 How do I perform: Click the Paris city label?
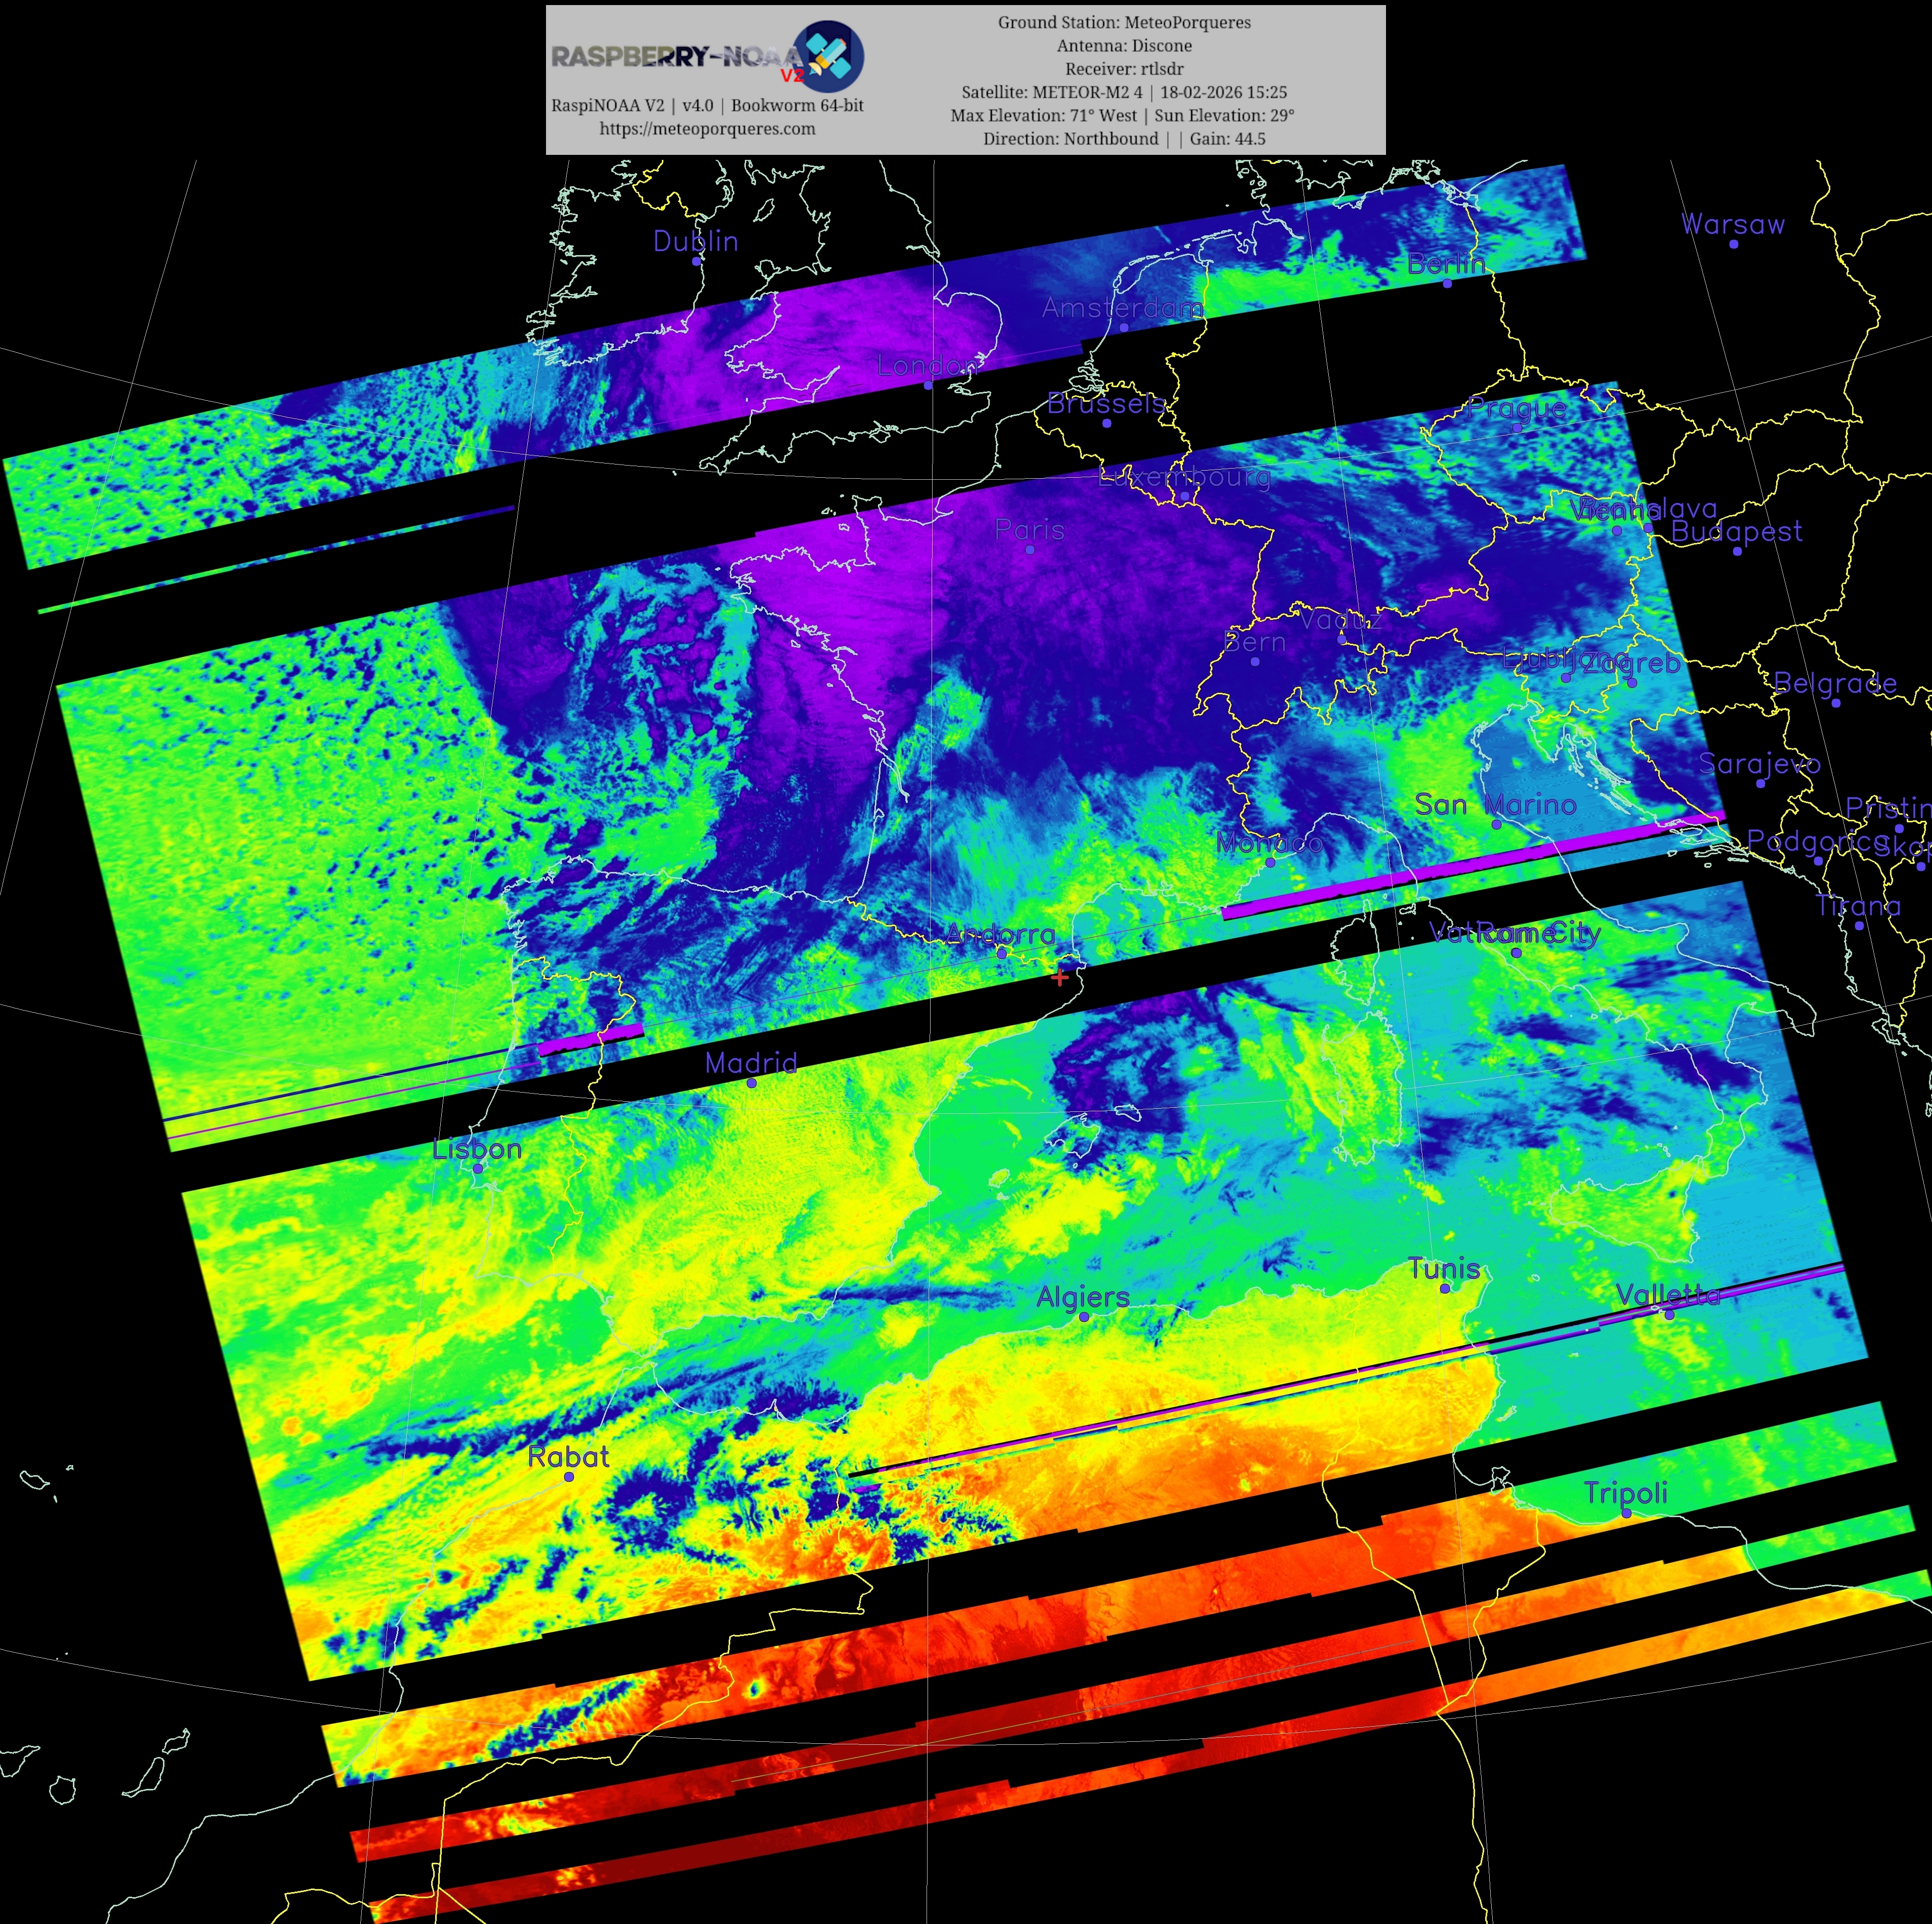point(1030,529)
